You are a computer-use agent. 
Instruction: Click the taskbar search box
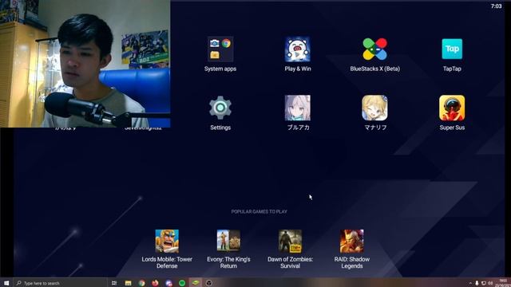pyautogui.click(x=61, y=283)
